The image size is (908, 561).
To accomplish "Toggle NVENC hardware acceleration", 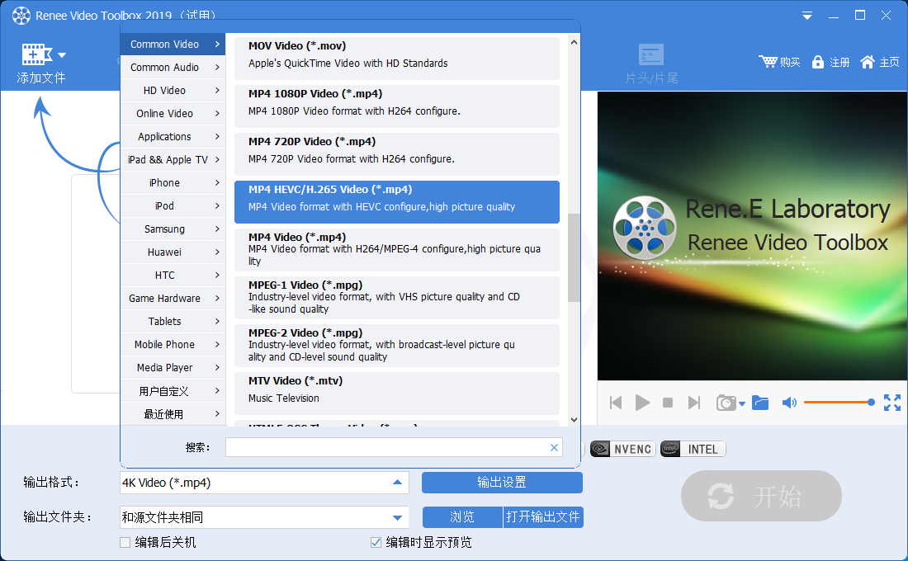I will click(x=622, y=450).
